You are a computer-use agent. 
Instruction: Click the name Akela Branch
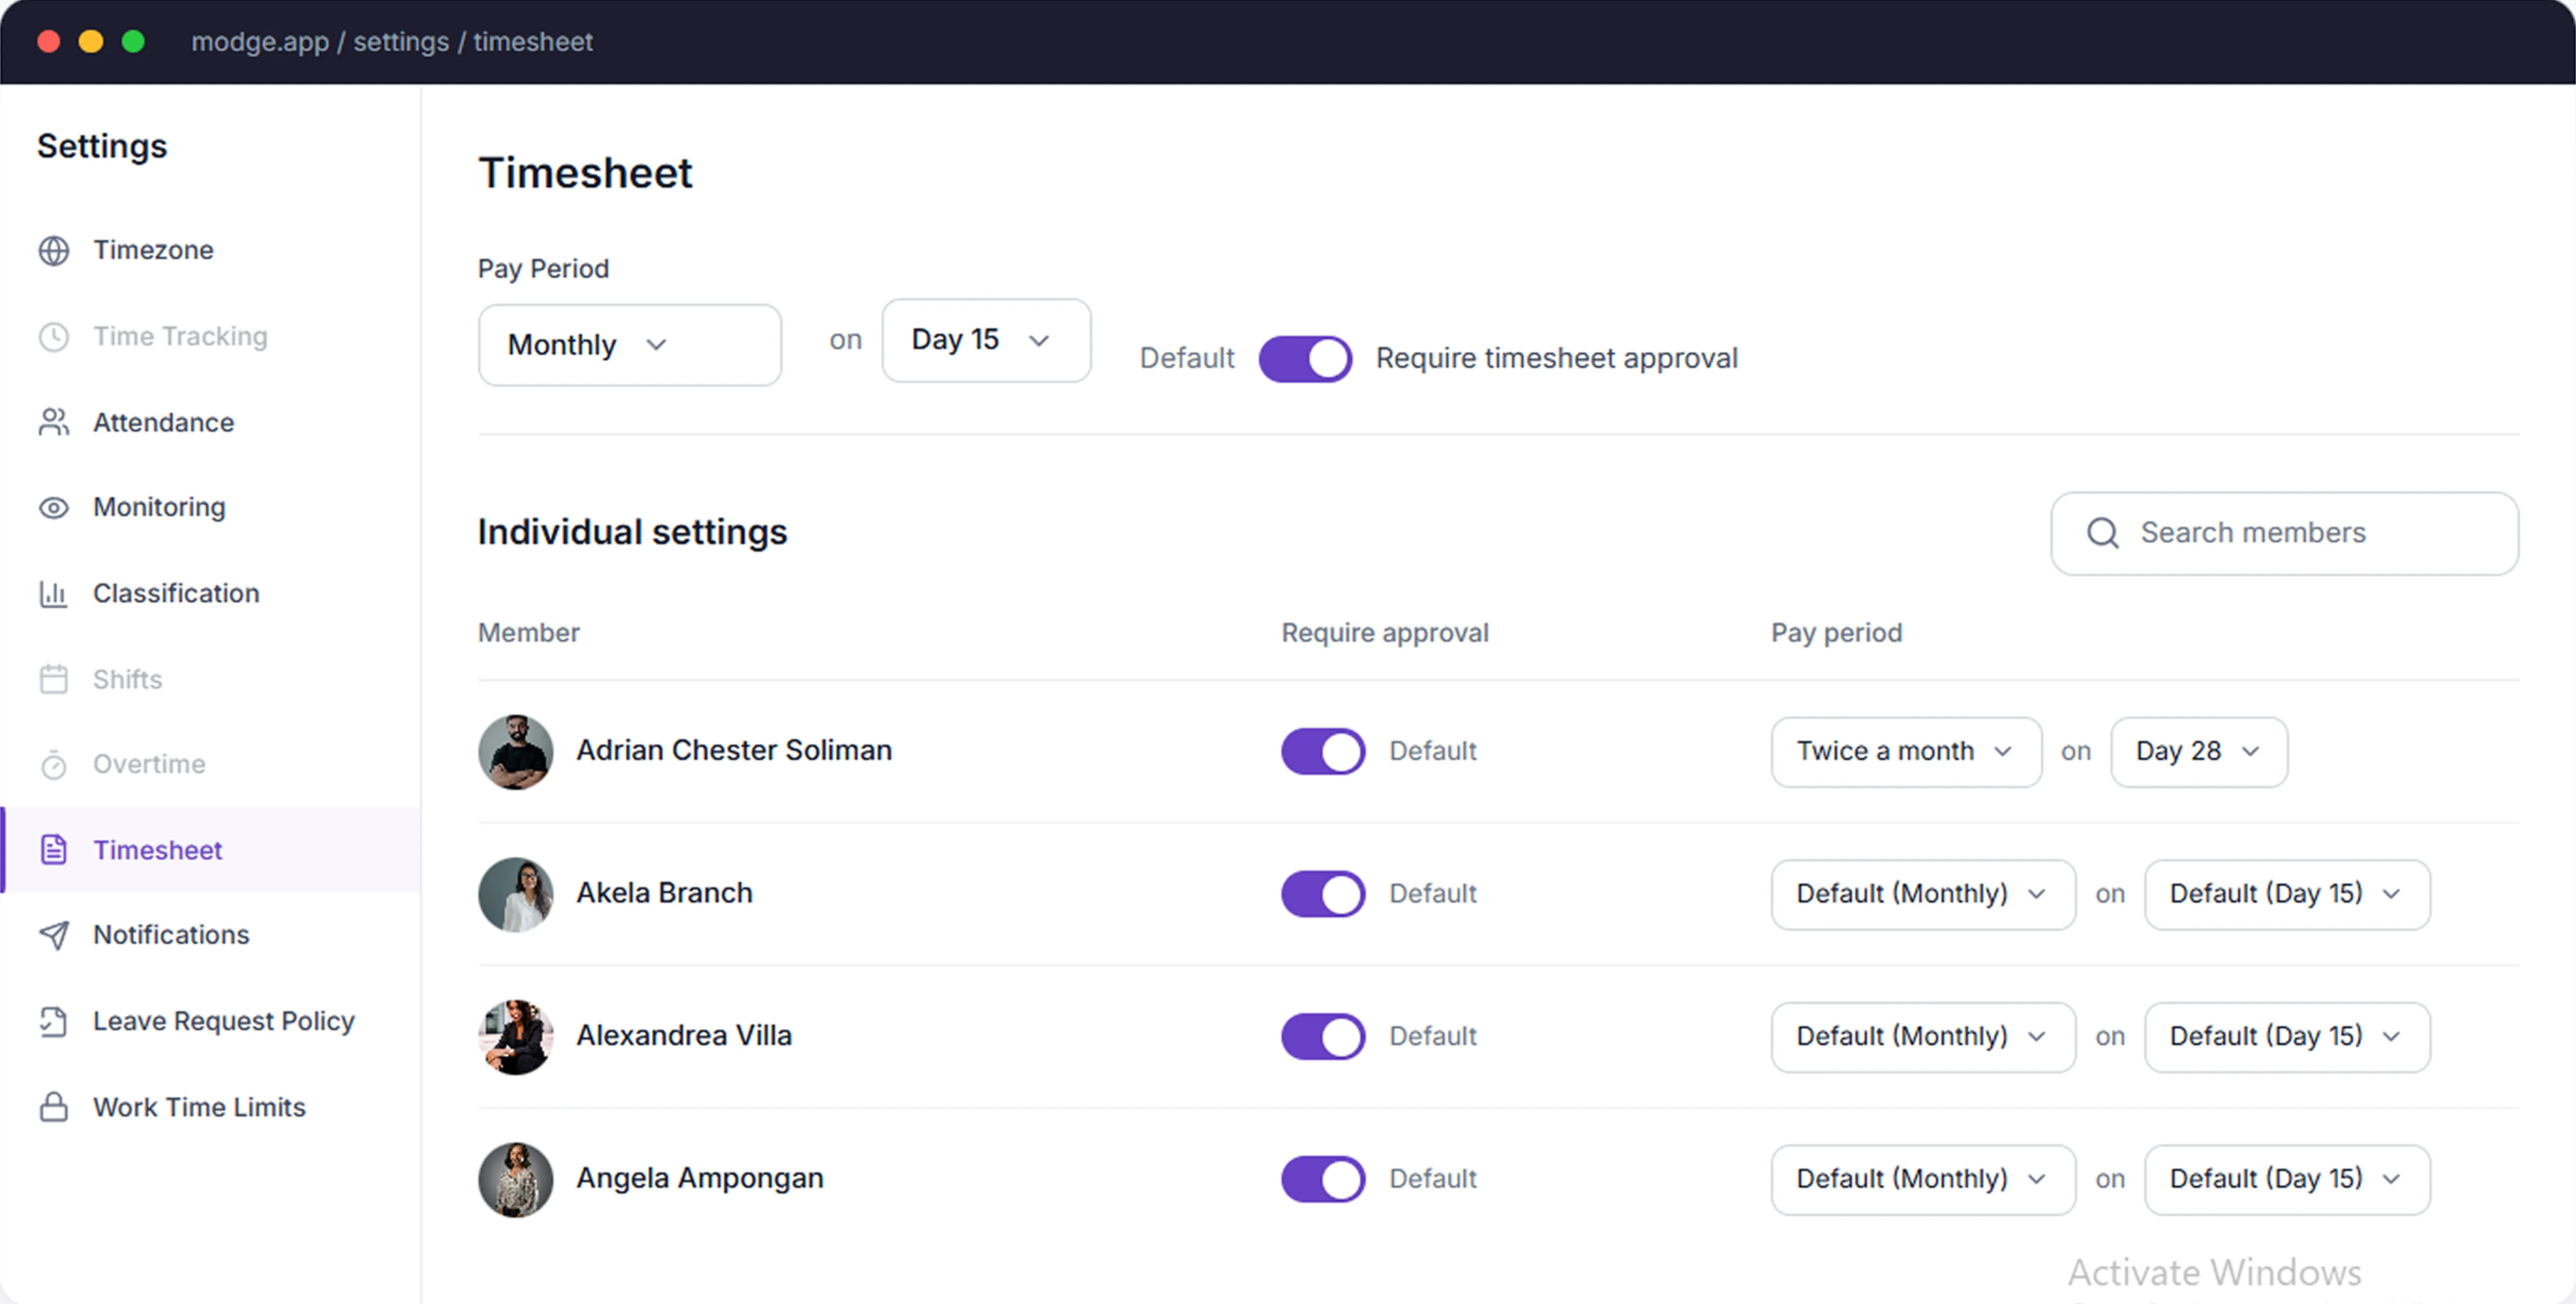pos(664,893)
